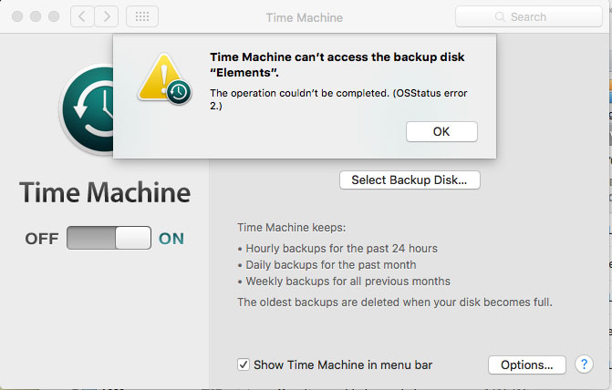This screenshot has height=390, width=612.
Task: Click 'Hourly backups for the past 24 hours'
Action: [341, 249]
